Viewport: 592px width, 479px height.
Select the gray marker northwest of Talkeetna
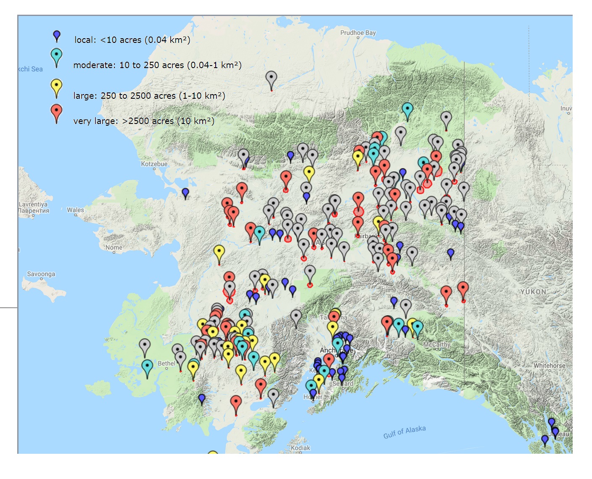[296, 319]
